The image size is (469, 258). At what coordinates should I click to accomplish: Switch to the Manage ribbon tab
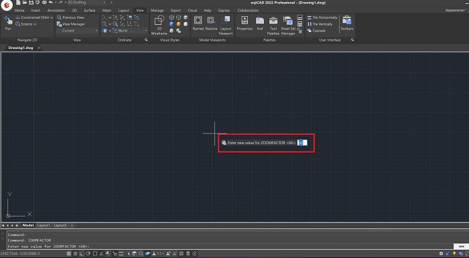(x=157, y=10)
